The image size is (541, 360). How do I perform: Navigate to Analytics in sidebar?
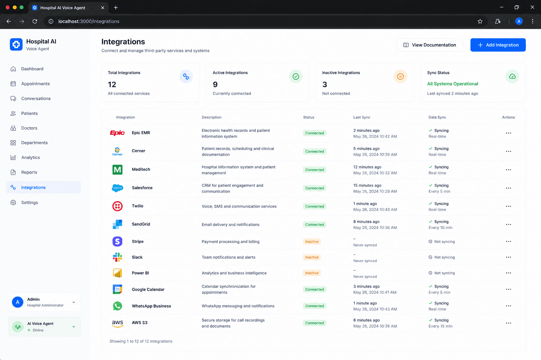coord(43,157)
